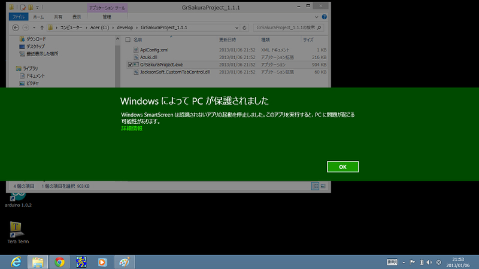Open the 詳細情報 link
479x269 pixels.
[x=132, y=129]
